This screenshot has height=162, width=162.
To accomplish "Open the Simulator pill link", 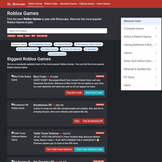I will click(91, 49).
